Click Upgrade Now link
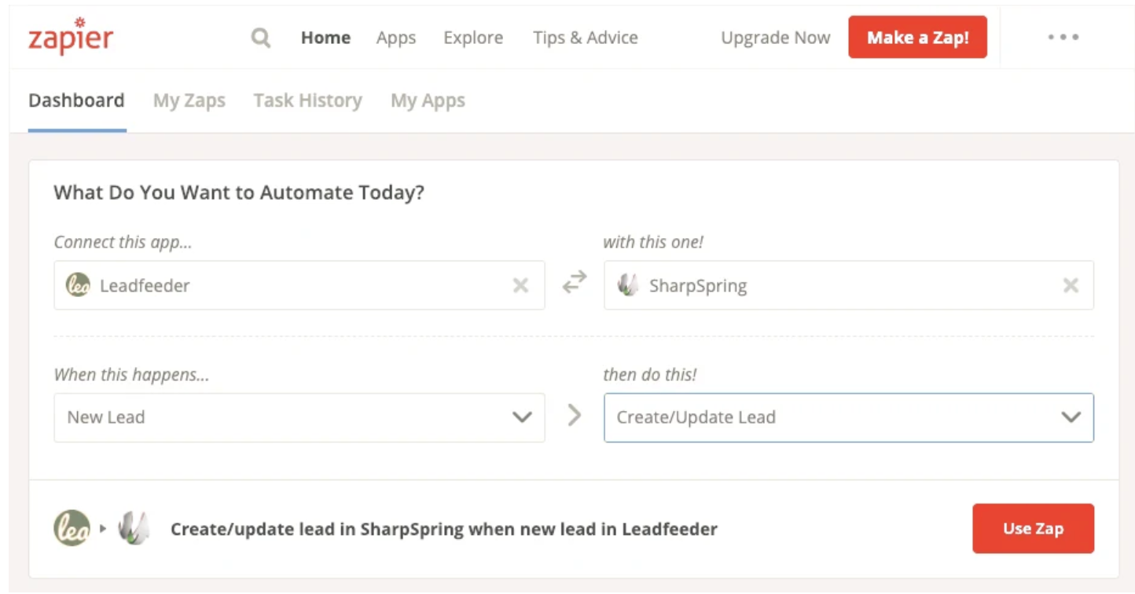Image resolution: width=1135 pixels, height=594 pixels. click(776, 38)
